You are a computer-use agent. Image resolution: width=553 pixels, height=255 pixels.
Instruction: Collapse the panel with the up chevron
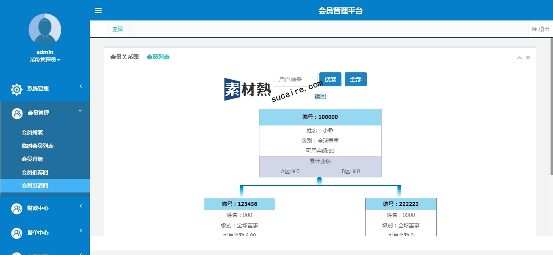click(520, 58)
